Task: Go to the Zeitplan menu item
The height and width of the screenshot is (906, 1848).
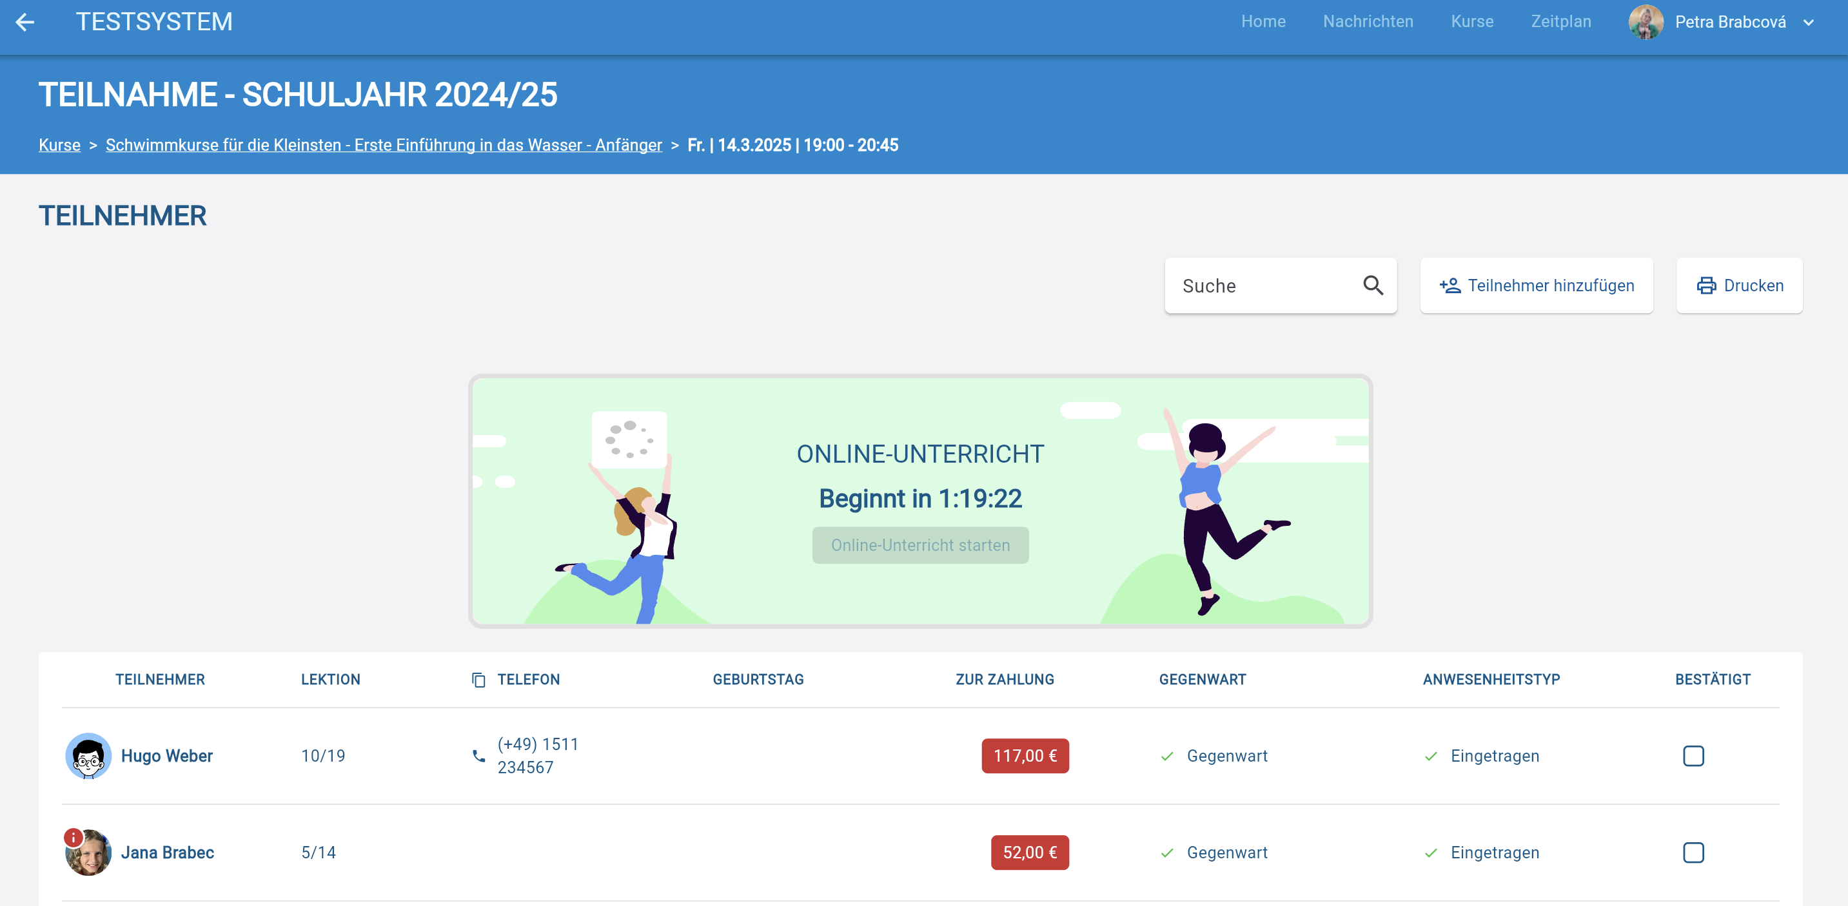Action: (1560, 21)
